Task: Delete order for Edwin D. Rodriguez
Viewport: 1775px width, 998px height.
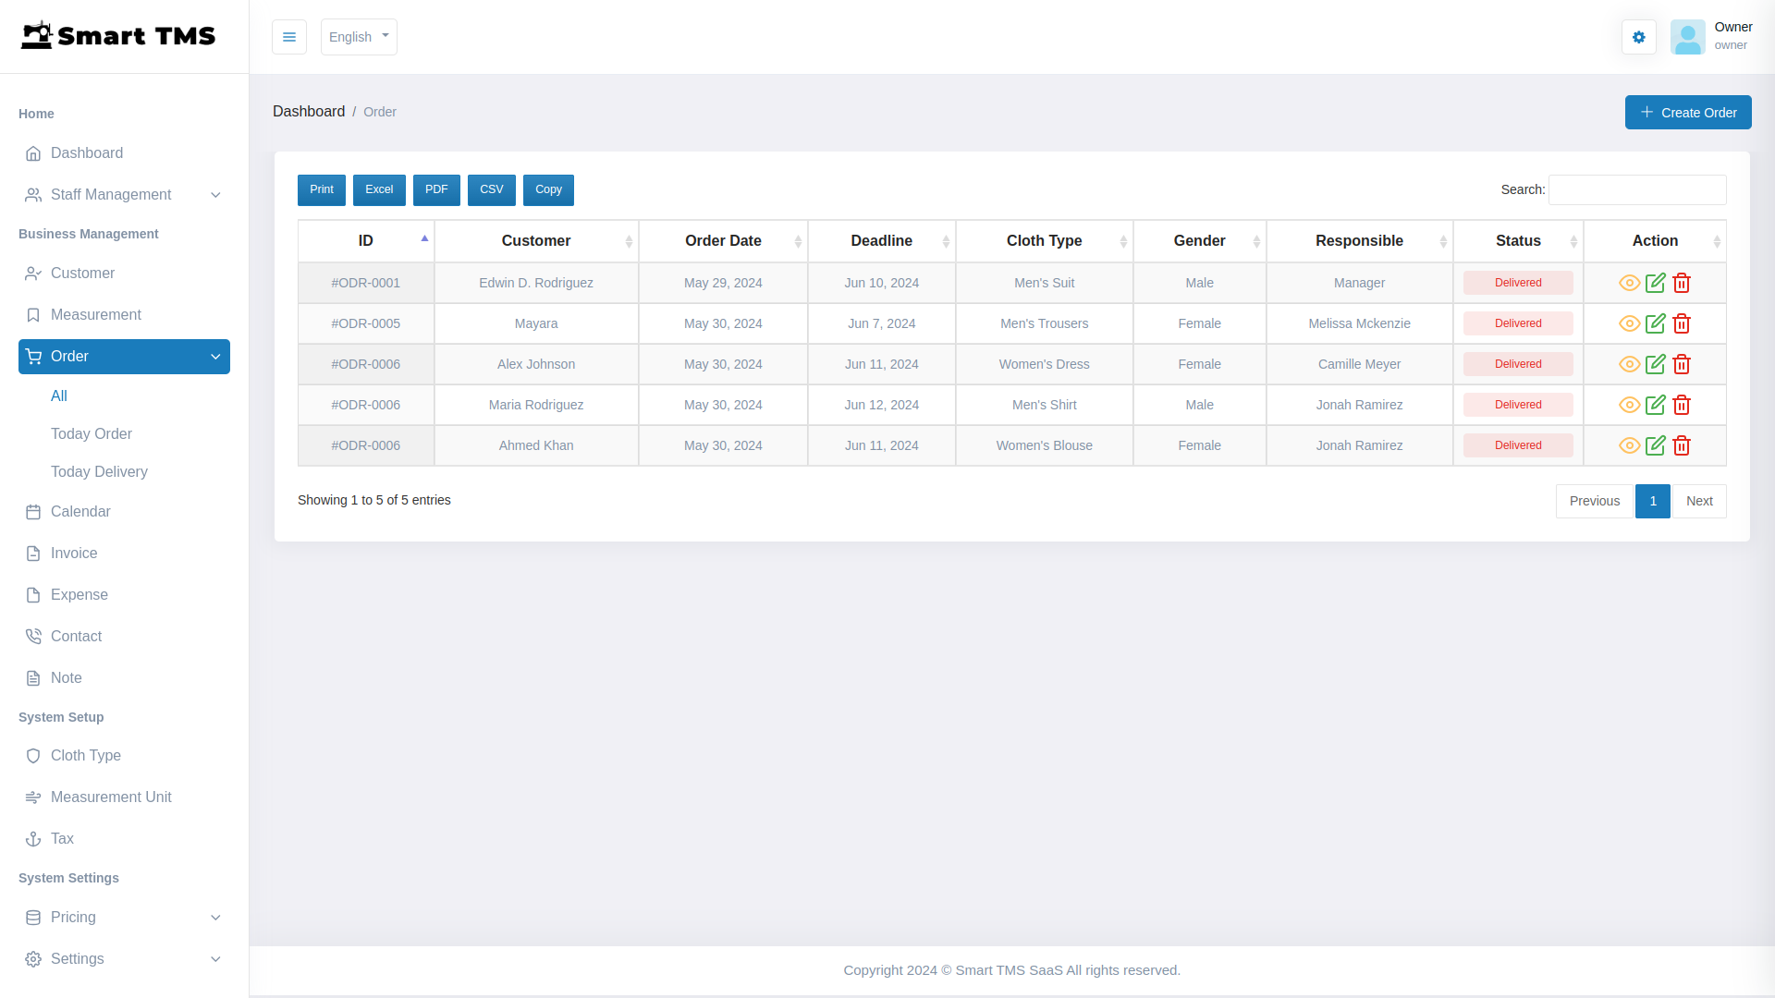Action: pyautogui.click(x=1682, y=283)
